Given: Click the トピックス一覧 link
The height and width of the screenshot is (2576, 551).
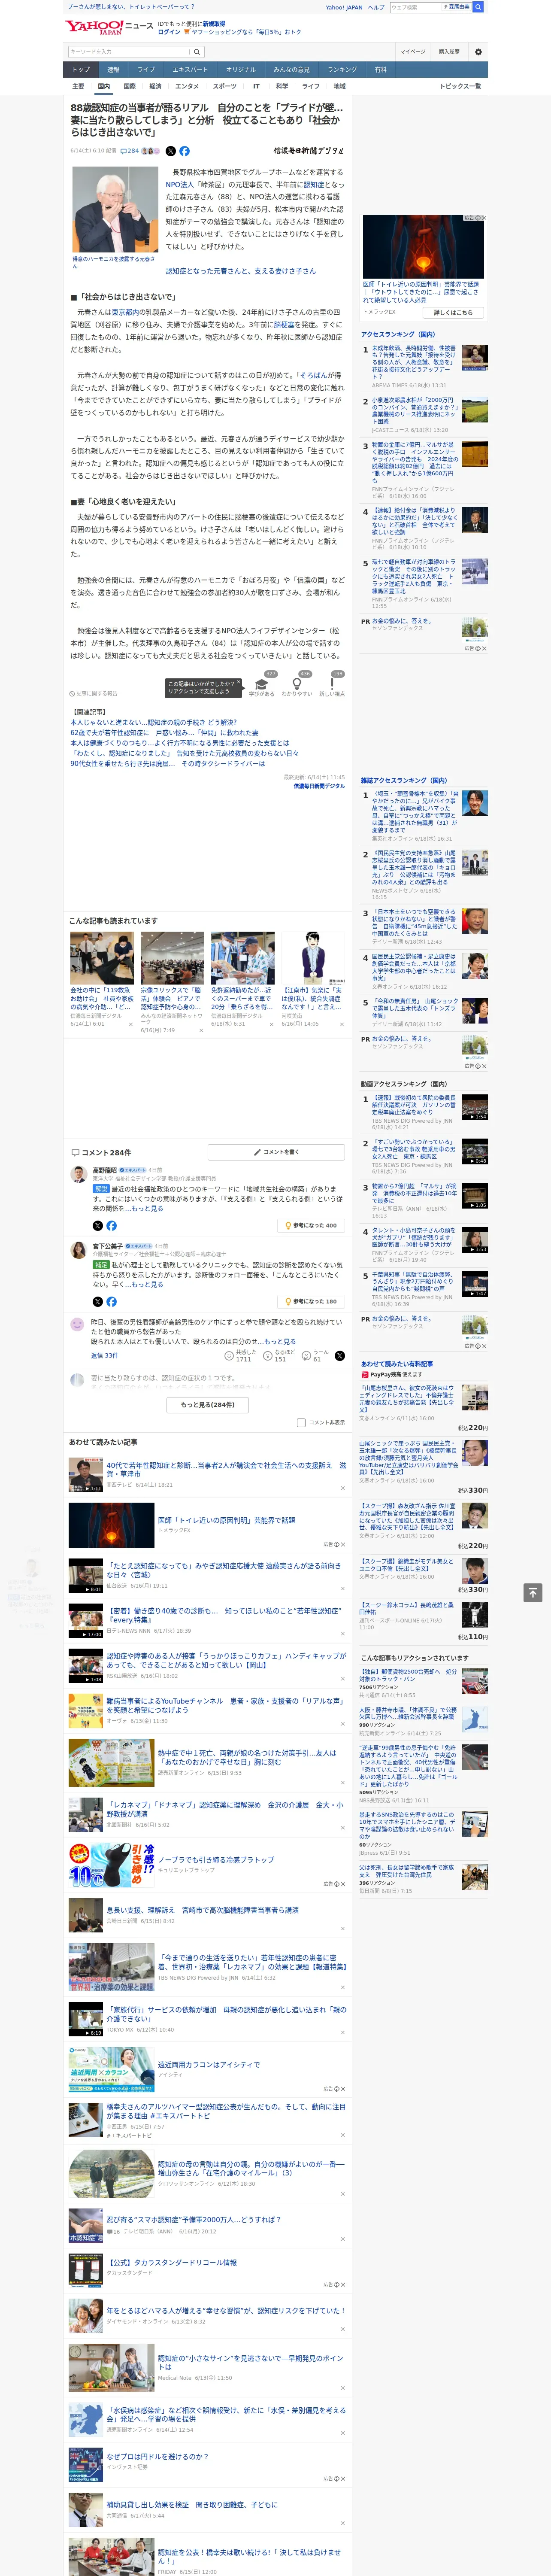Looking at the screenshot, I should pos(460,86).
